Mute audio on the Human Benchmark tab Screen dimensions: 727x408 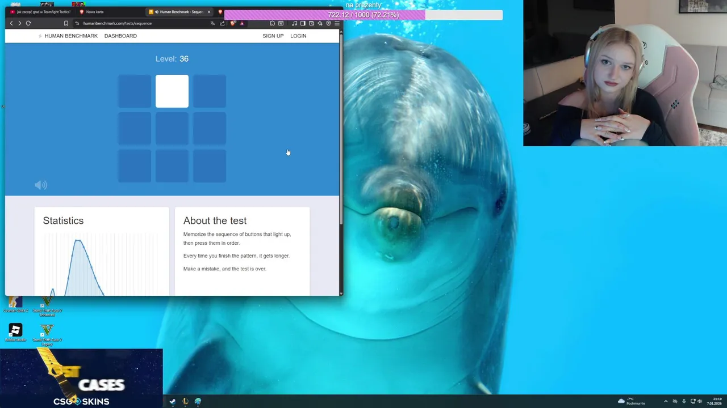click(x=156, y=11)
